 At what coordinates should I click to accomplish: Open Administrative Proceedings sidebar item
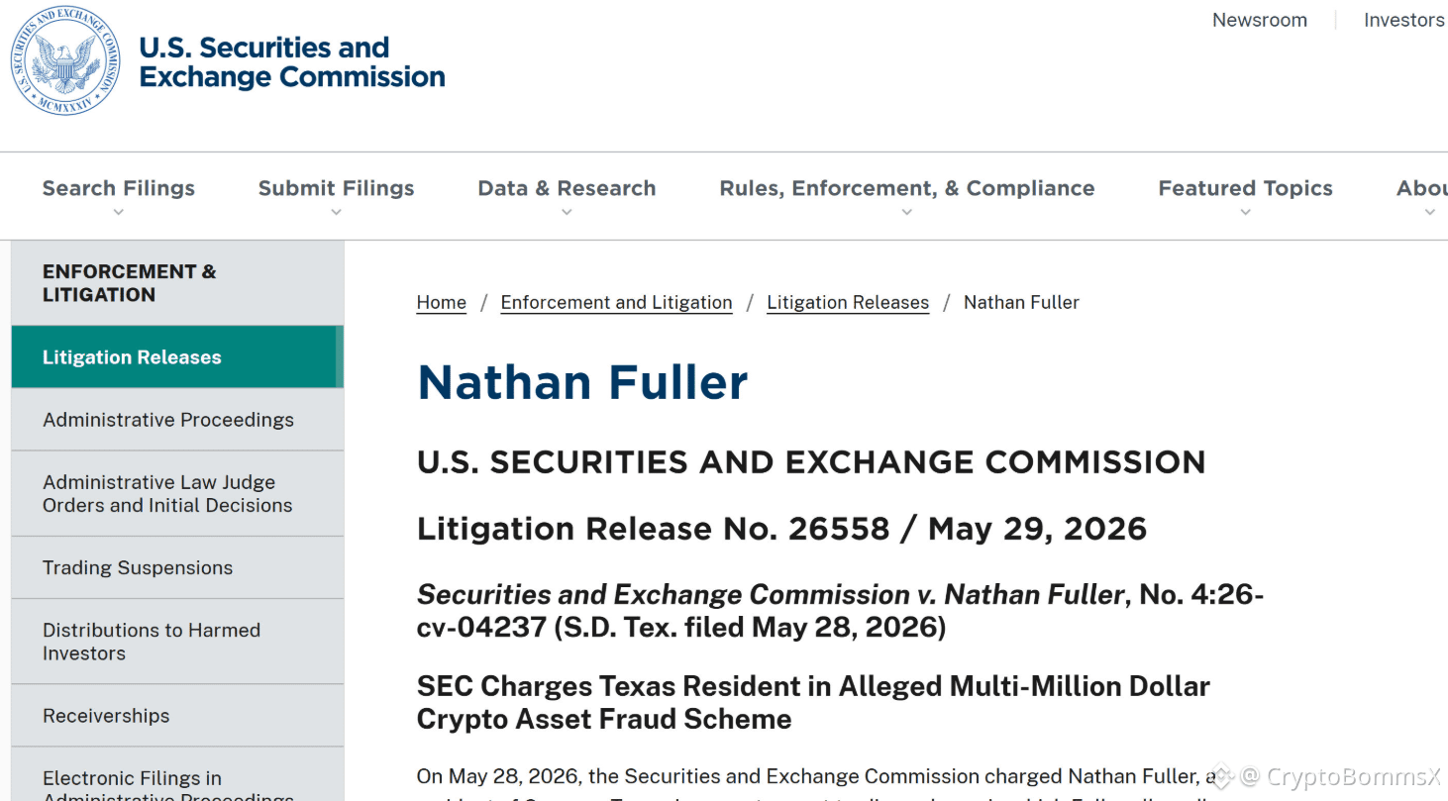(x=177, y=419)
